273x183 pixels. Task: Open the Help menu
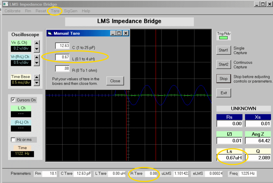pyautogui.click(x=86, y=11)
